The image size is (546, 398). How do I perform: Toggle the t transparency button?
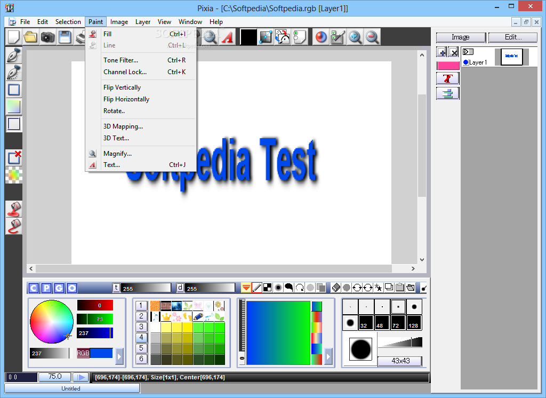[116, 288]
